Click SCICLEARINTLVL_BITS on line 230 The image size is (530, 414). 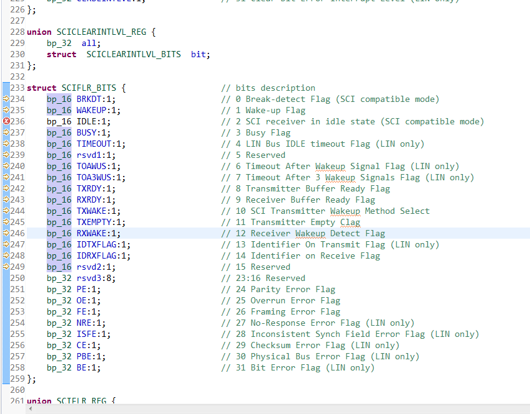[134, 54]
